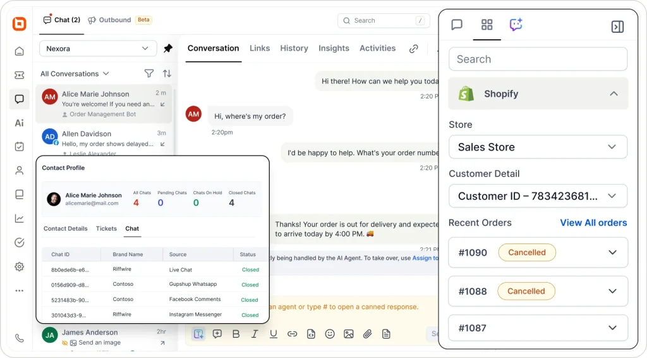Open the apps grid tab in right panel
The height and width of the screenshot is (358, 647).
click(487, 25)
